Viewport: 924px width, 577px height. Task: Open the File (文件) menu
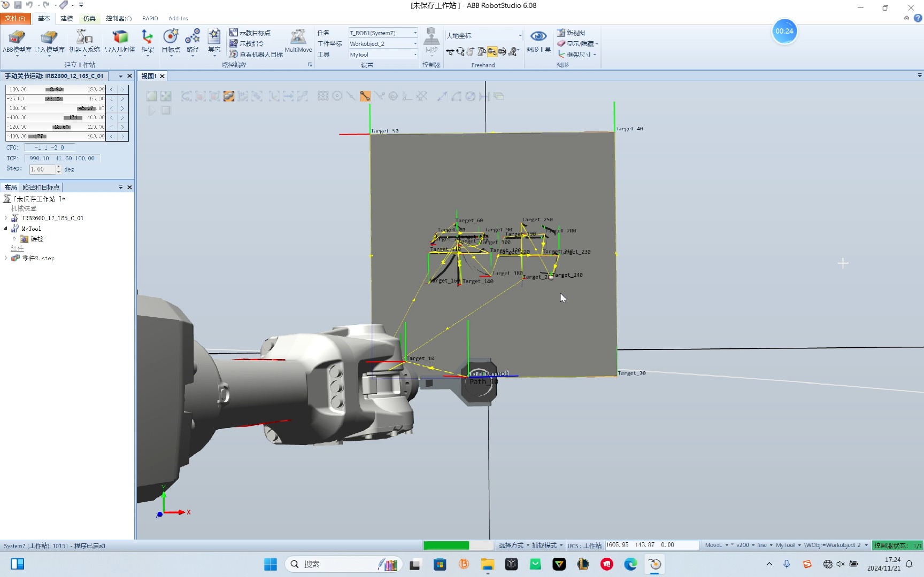(x=15, y=18)
